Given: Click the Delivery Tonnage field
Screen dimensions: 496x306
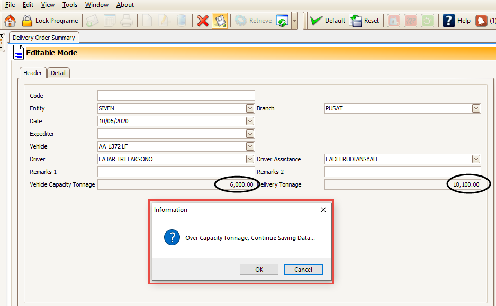Looking at the screenshot, I should (x=403, y=184).
